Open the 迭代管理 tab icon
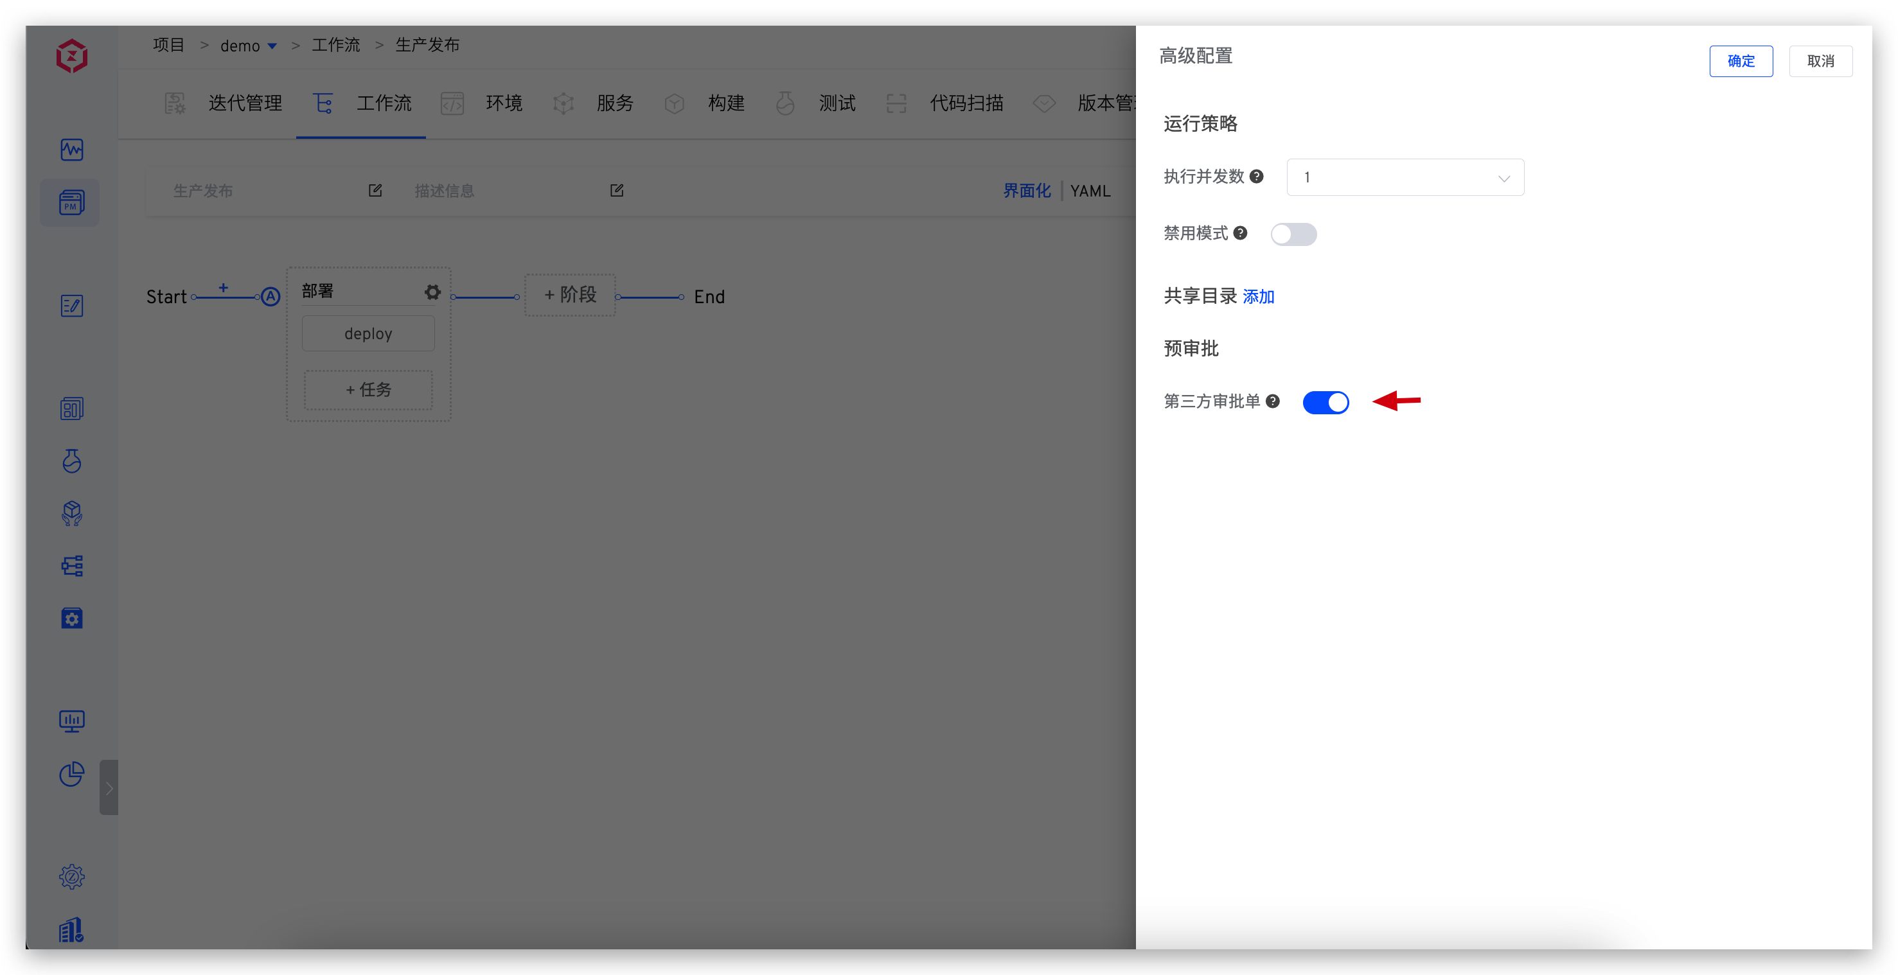 click(x=175, y=103)
